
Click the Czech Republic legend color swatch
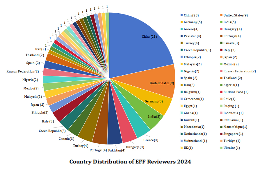(x=182, y=50)
